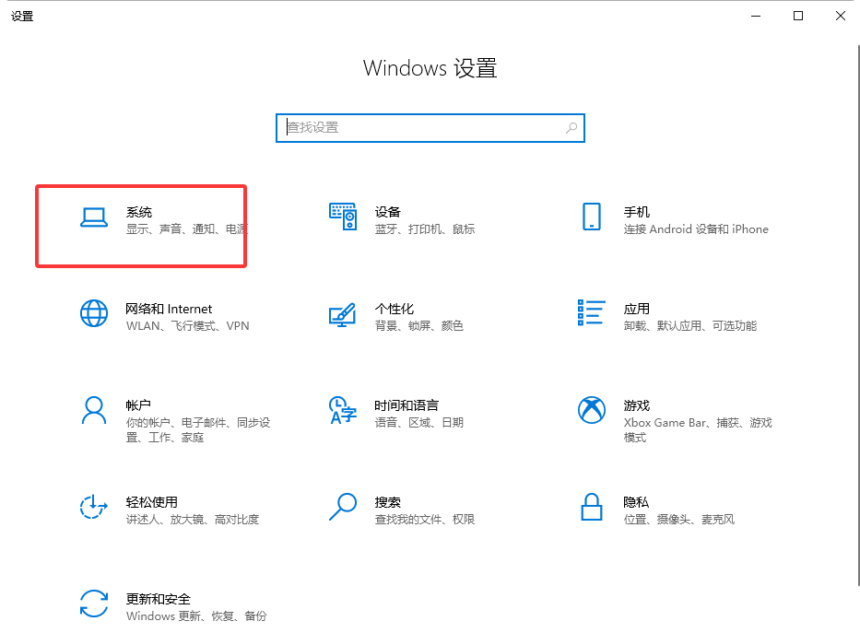
Task: Select the 隐私 category title
Action: point(636,502)
